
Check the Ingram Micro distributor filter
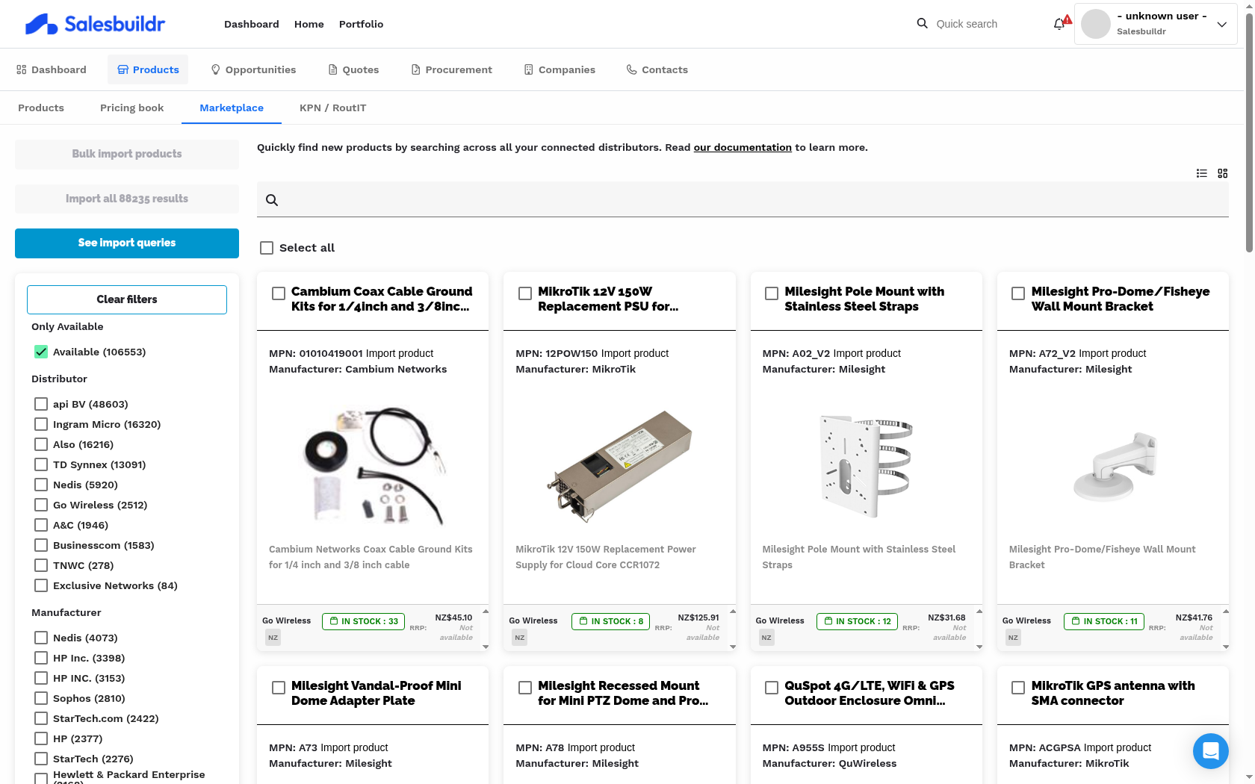coord(41,424)
